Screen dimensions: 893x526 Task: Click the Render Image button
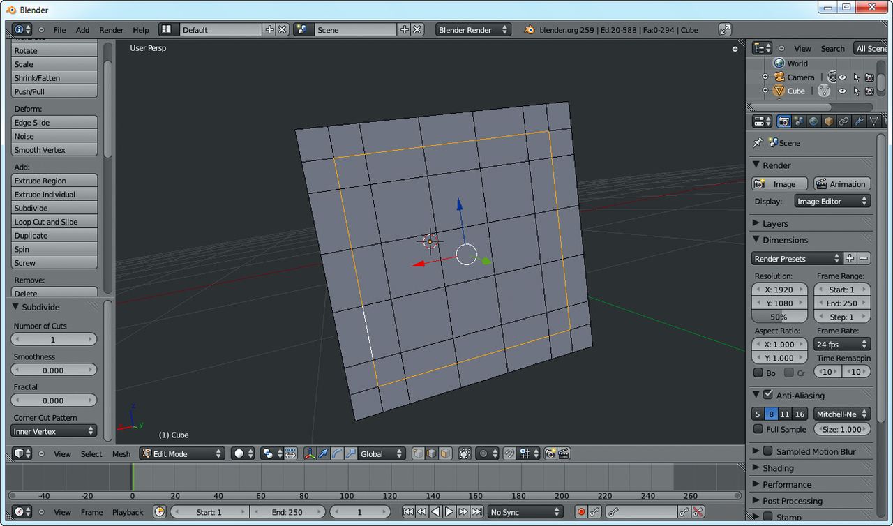pyautogui.click(x=779, y=184)
